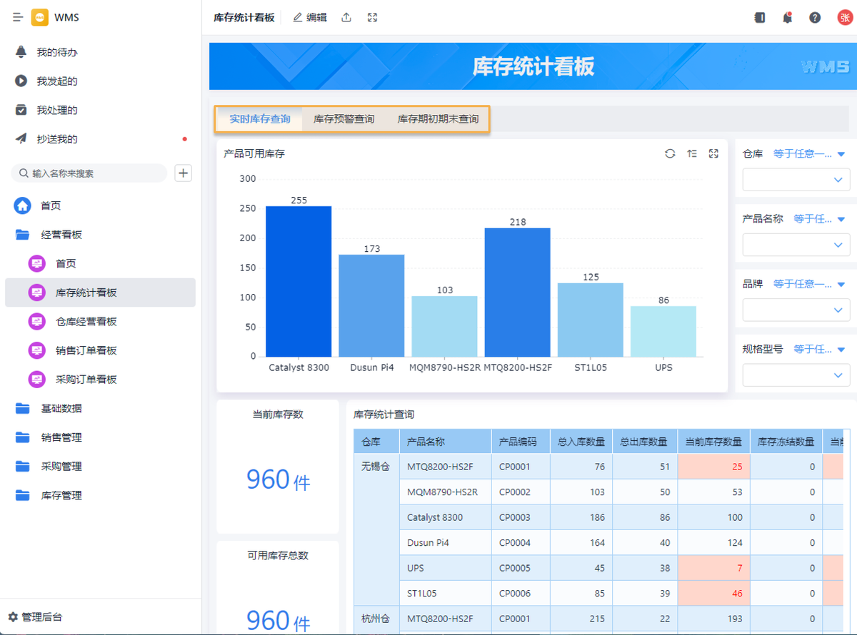
Task: Click the search input 输入名称来搜索
Action: point(89,173)
